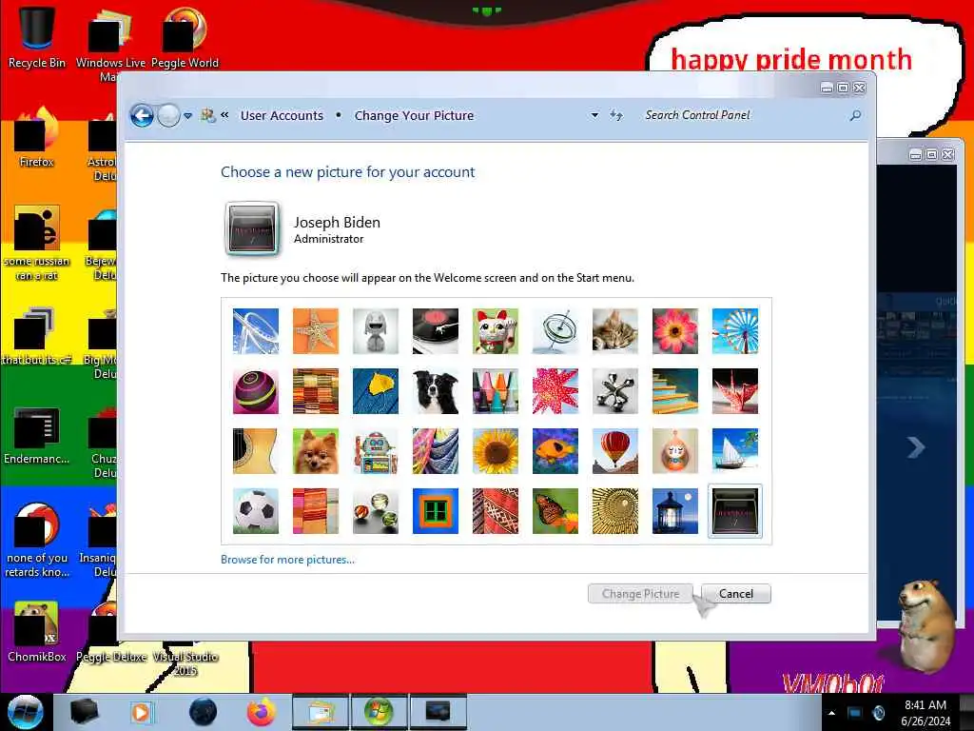Select the glass marbles picture
The height and width of the screenshot is (731, 974).
coord(376,511)
